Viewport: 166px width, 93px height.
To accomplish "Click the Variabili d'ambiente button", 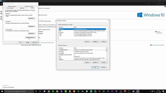I will [31, 37].
